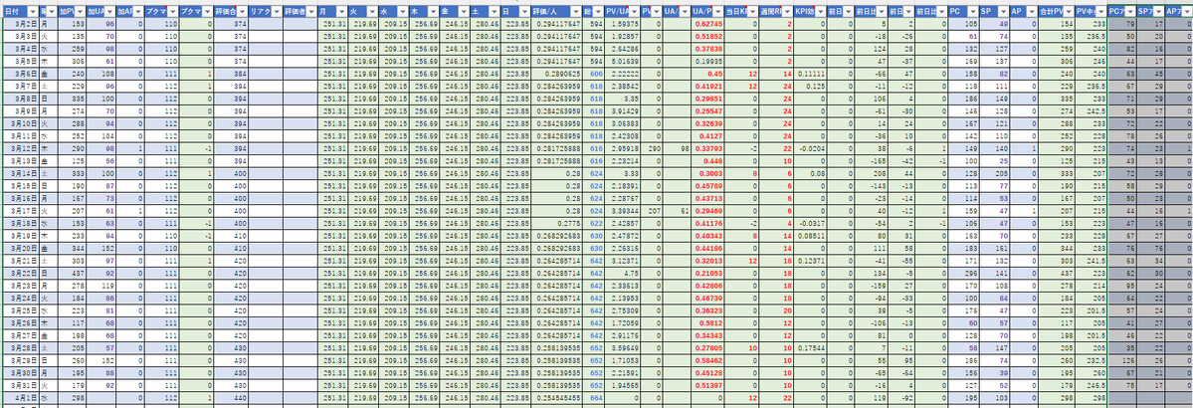1193x408 pixels.
Task: Open the 評価/人 column filter dropdown
Action: coord(575,12)
